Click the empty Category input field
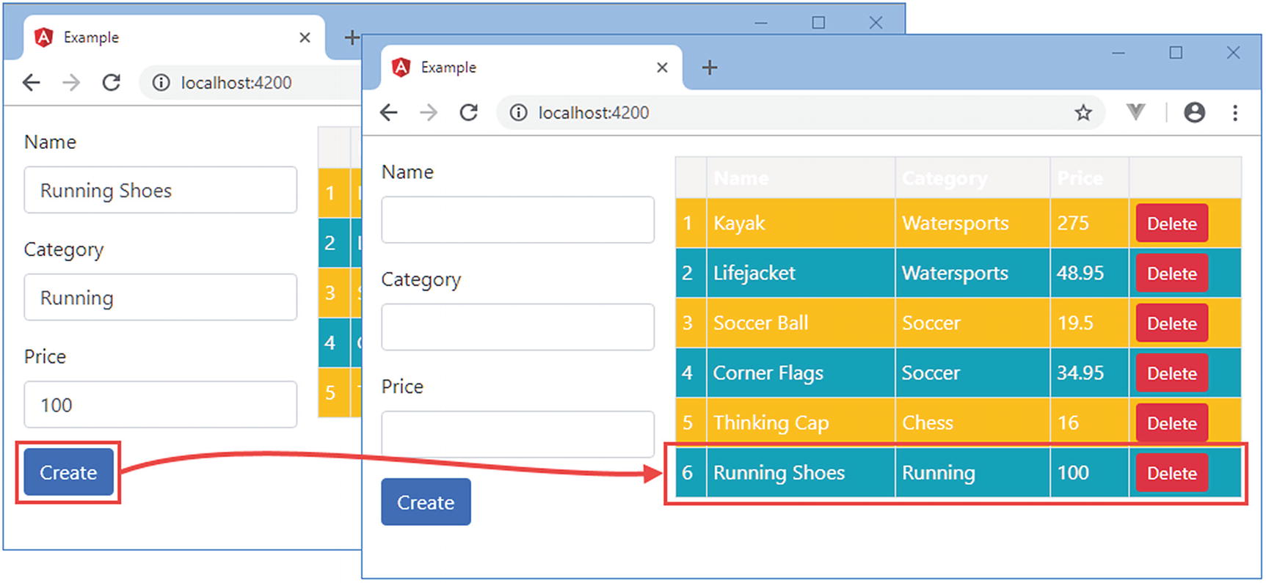Viewport: 1266px width, 583px height. [x=517, y=327]
